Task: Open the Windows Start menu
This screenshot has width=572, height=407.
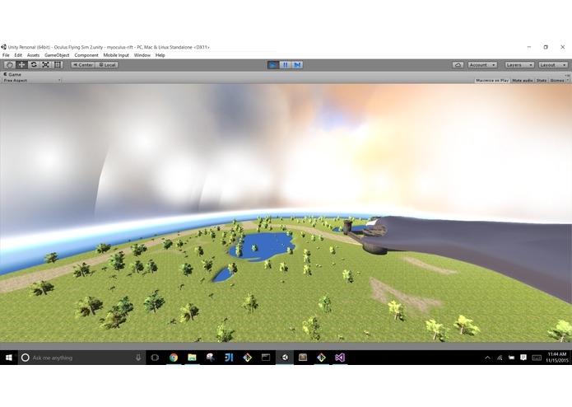Action: point(9,358)
